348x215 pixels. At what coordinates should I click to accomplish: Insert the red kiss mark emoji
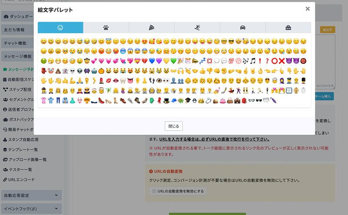click(x=108, y=81)
